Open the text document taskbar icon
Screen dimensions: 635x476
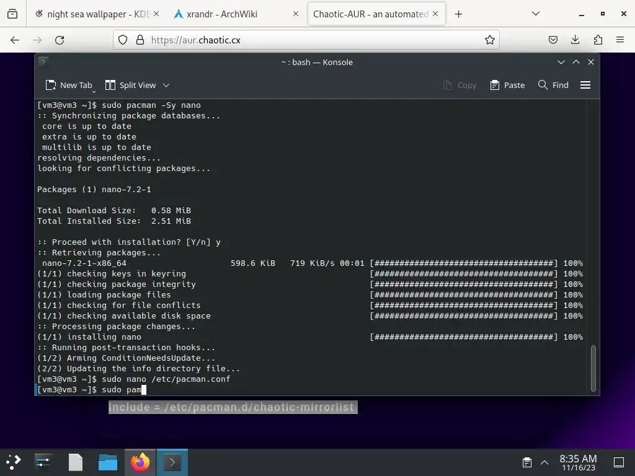point(75,462)
